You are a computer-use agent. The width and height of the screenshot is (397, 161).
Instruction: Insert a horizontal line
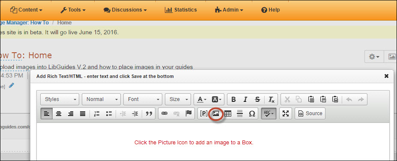tap(240, 113)
